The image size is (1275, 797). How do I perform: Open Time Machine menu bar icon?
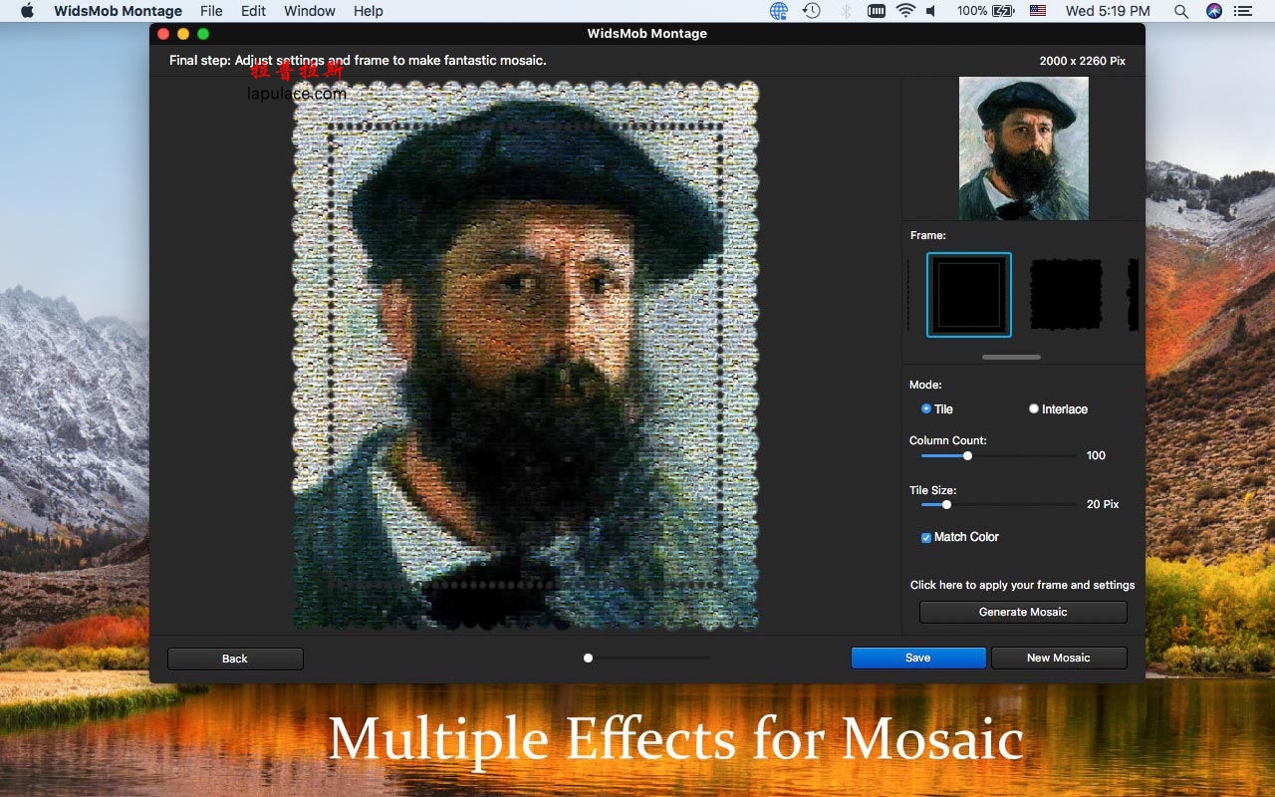pyautogui.click(x=812, y=11)
